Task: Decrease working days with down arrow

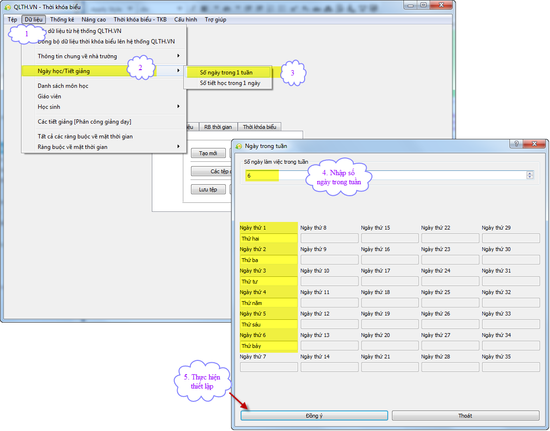Action: coord(530,177)
